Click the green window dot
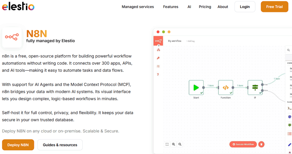Viewport: 292px width, 154px height. coord(163,32)
